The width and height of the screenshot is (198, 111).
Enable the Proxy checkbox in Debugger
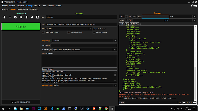point(126,20)
